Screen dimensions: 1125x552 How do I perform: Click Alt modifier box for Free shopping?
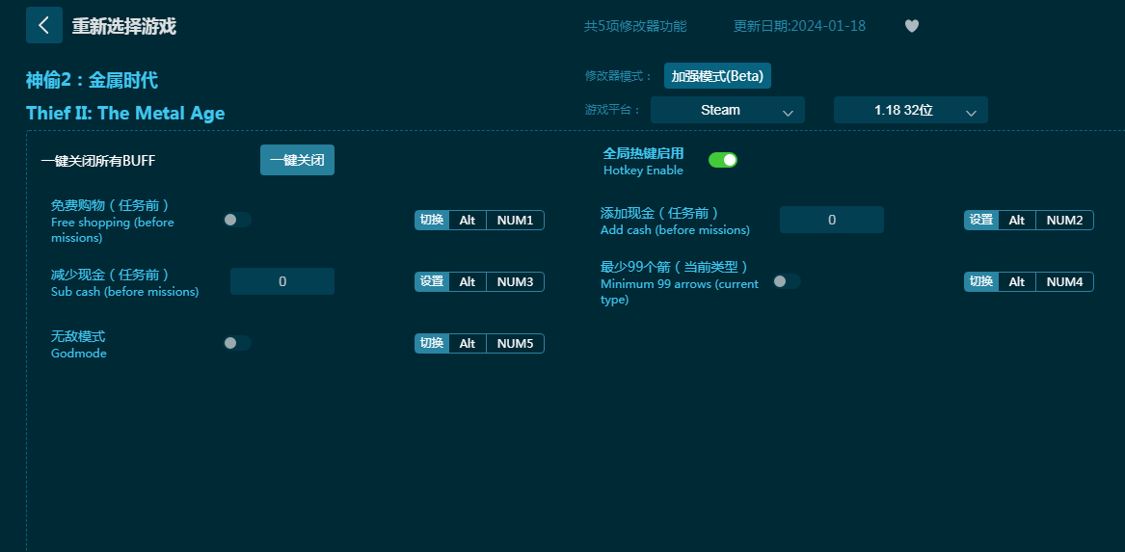[x=468, y=220]
